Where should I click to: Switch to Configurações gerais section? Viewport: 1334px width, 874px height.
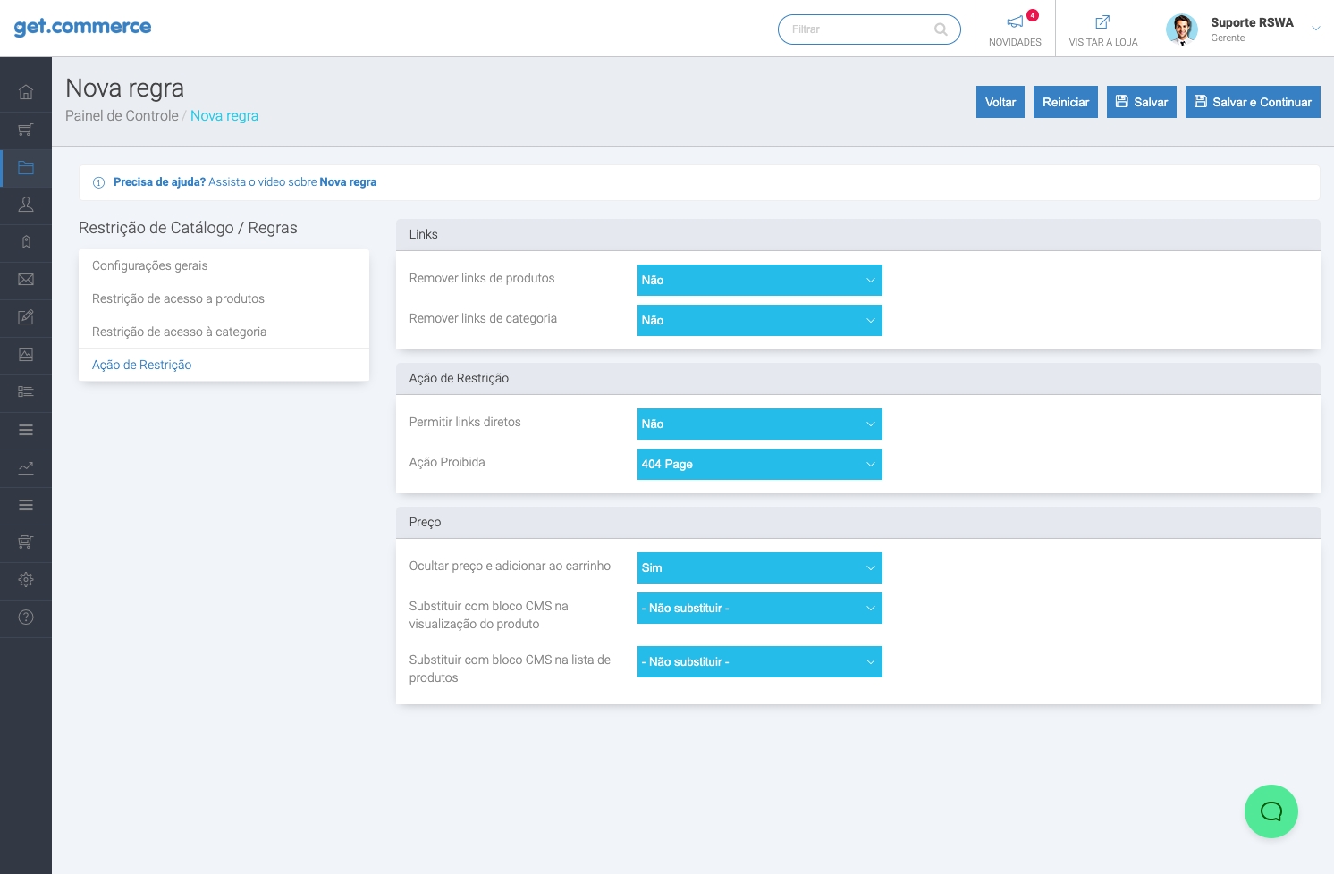(x=150, y=265)
